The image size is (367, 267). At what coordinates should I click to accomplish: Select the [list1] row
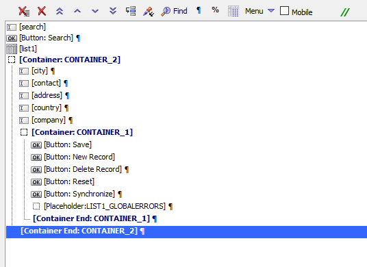tap(28, 49)
